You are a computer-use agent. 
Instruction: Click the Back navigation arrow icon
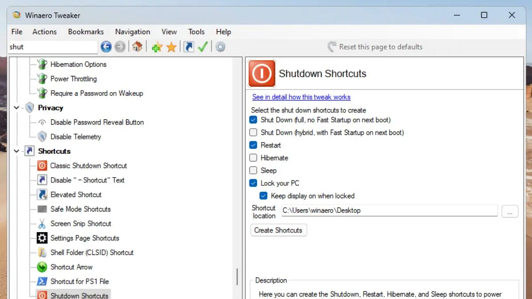coord(106,47)
